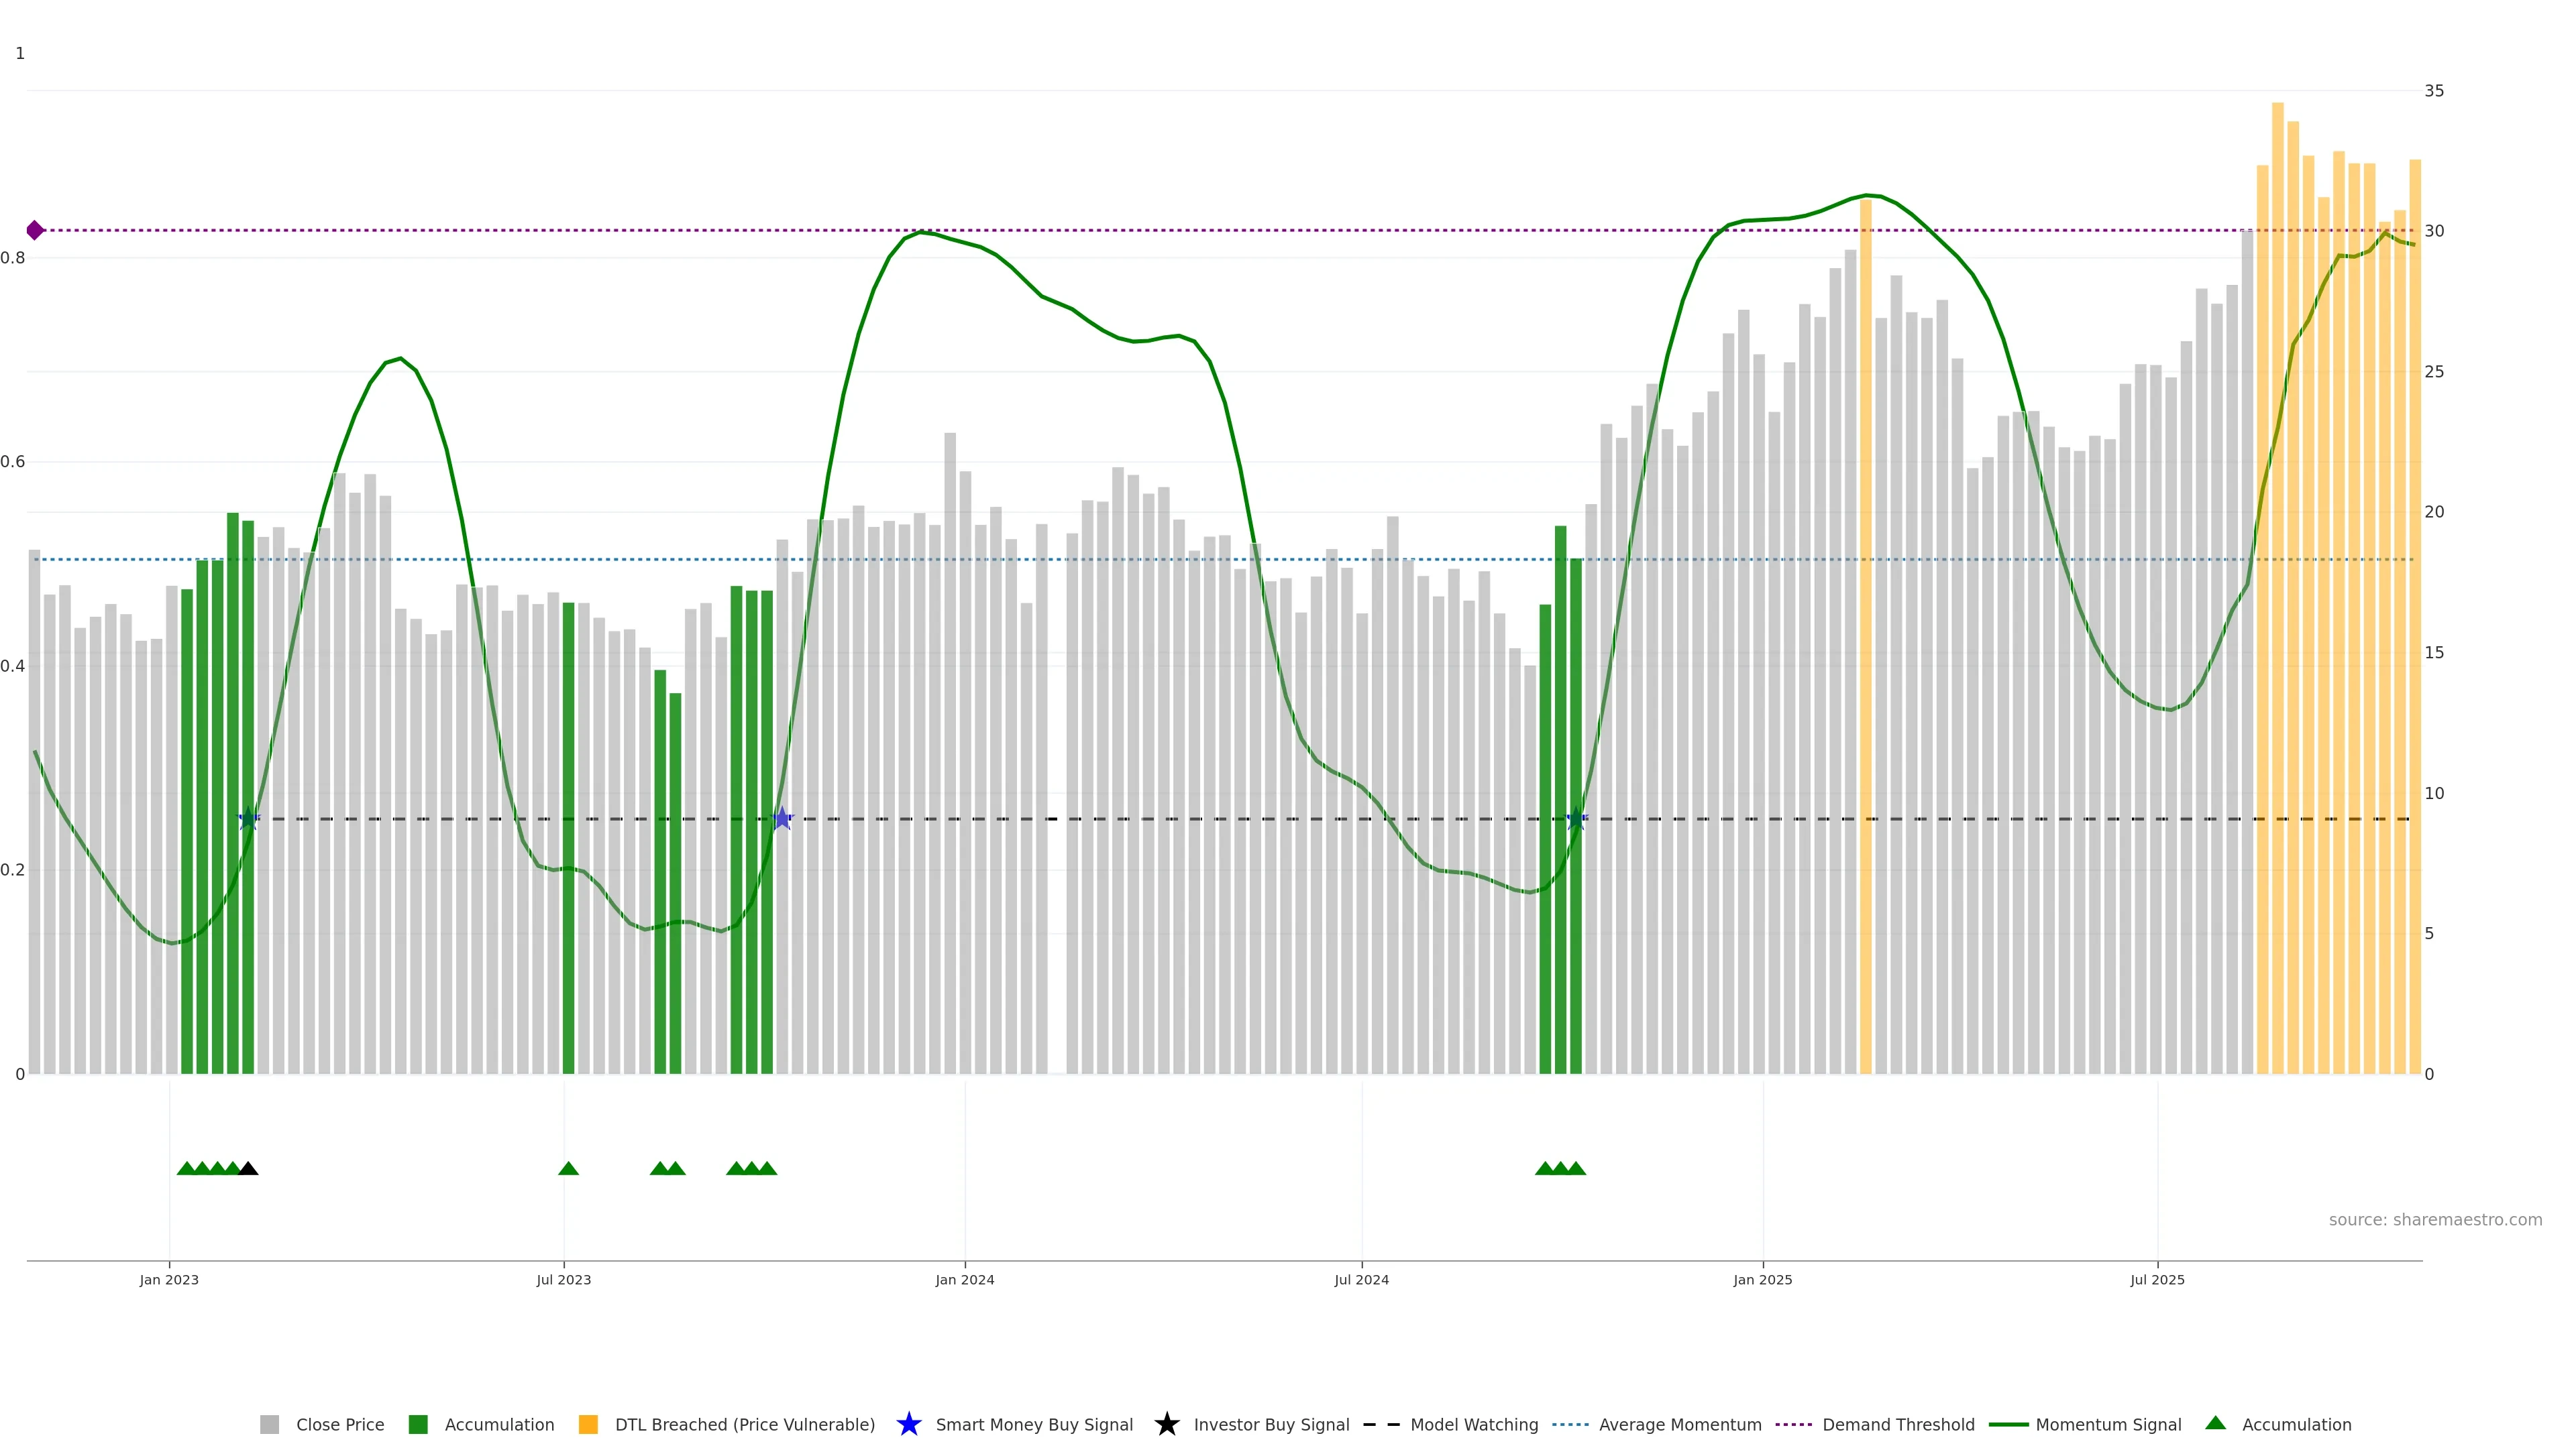The width and height of the screenshot is (2576, 1448).
Task: Click the Accumulation triangle legend entry
Action: tap(2296, 1424)
